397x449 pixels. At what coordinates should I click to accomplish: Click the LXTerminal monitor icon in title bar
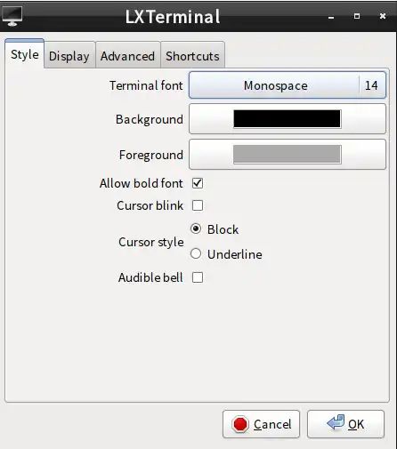12,16
